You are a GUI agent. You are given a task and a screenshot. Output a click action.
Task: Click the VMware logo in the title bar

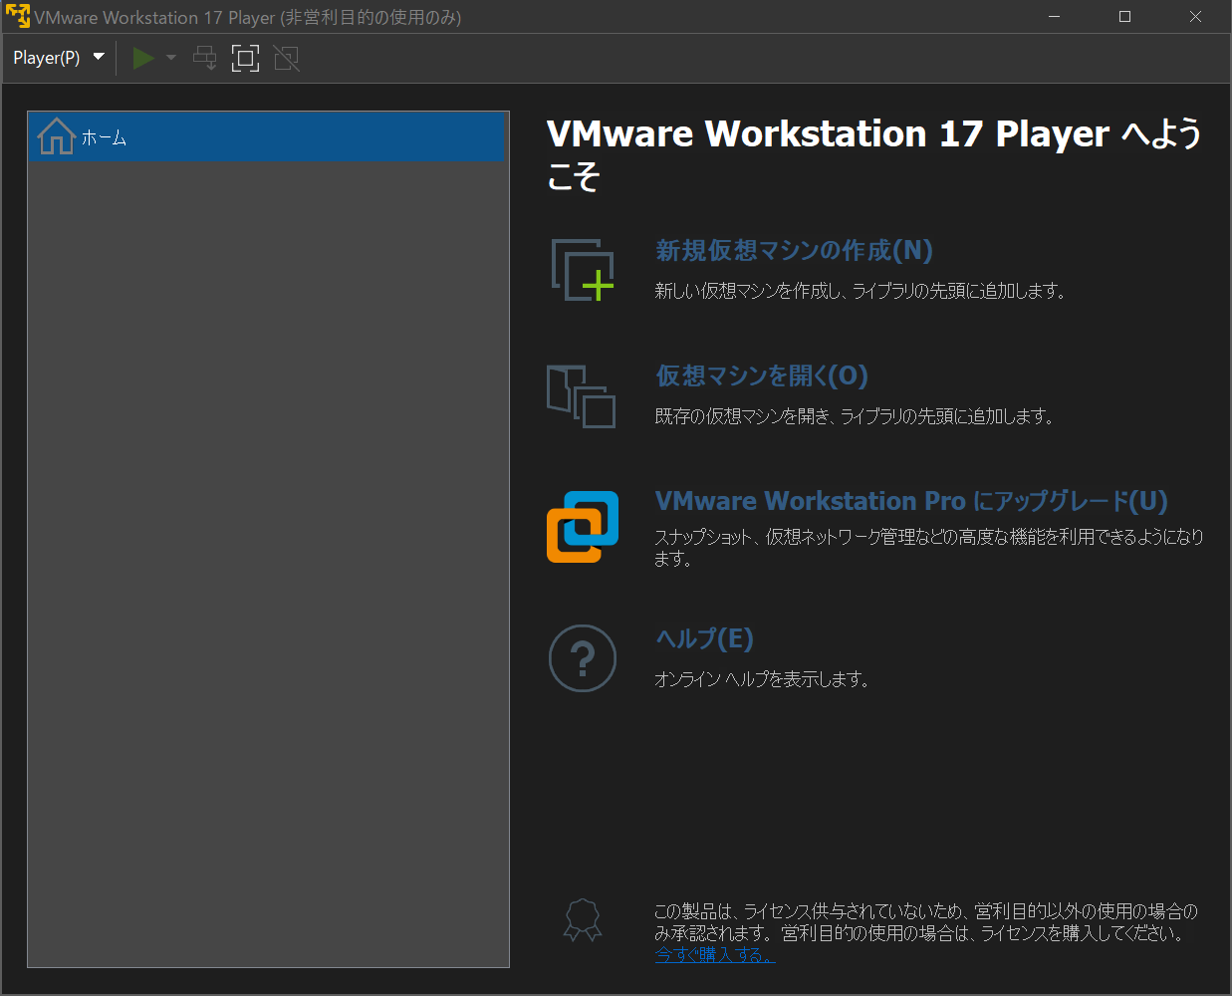(17, 16)
